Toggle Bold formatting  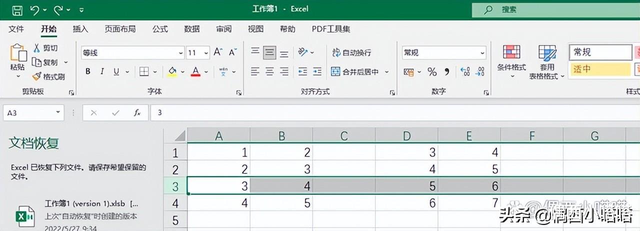pos(88,71)
